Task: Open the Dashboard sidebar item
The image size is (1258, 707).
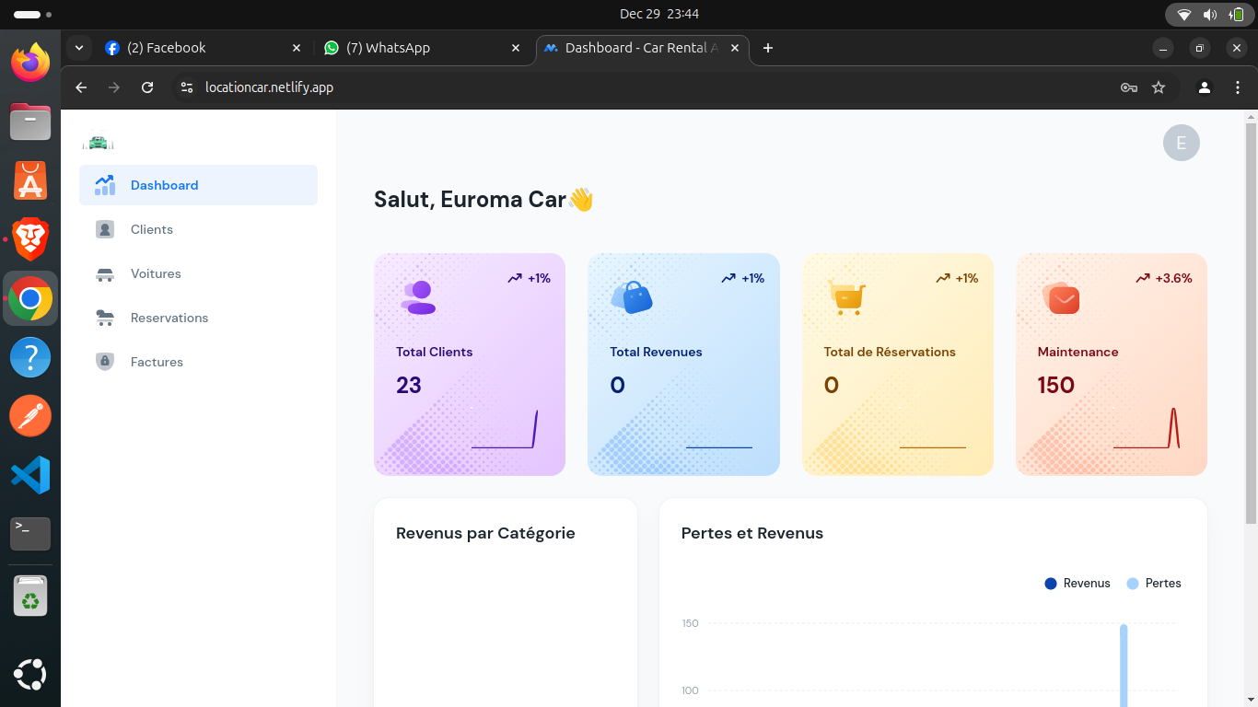Action: 198,185
